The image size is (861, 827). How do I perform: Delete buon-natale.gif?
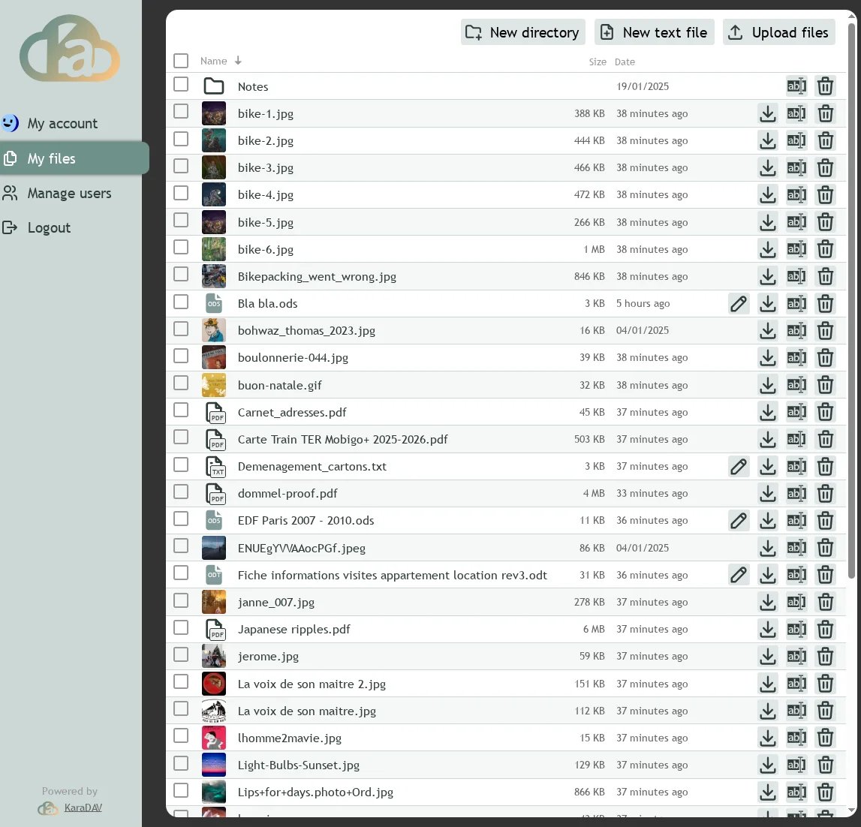(x=825, y=385)
